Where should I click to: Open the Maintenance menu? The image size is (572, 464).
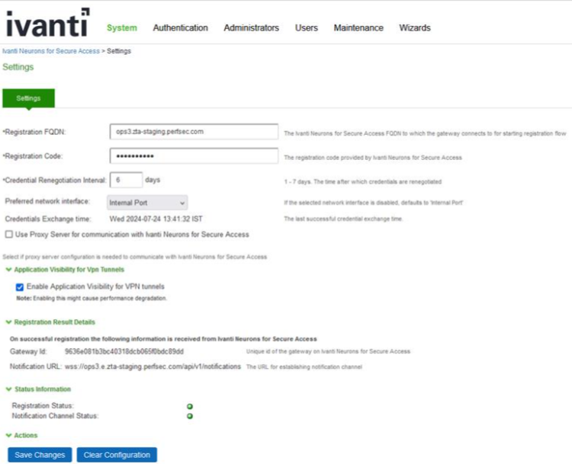[358, 28]
